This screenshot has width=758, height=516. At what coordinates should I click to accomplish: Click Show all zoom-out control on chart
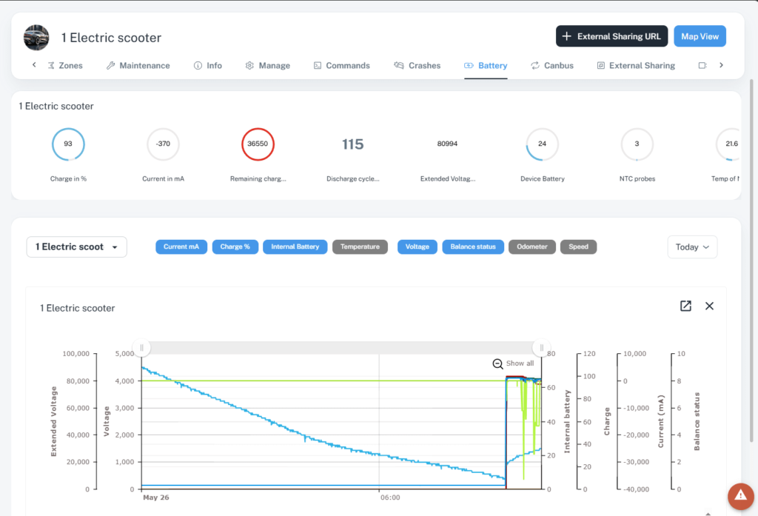point(513,363)
